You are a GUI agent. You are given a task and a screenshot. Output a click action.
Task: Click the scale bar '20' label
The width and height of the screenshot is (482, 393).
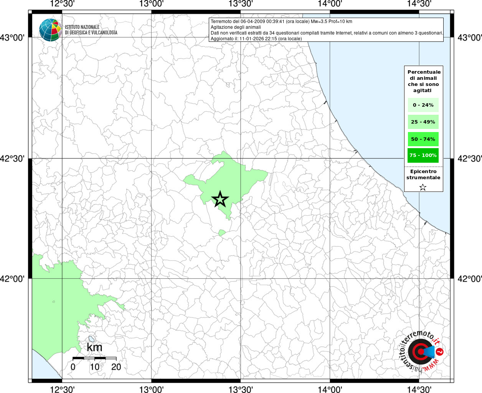coord(116,367)
